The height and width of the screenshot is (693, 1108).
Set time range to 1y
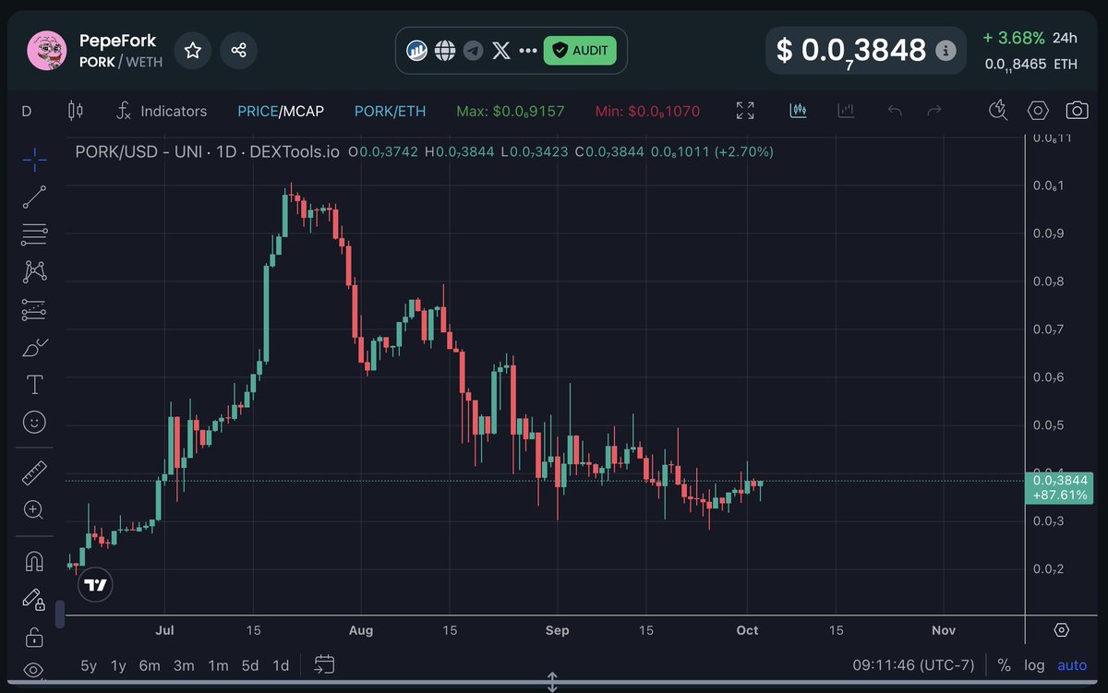[118, 665]
